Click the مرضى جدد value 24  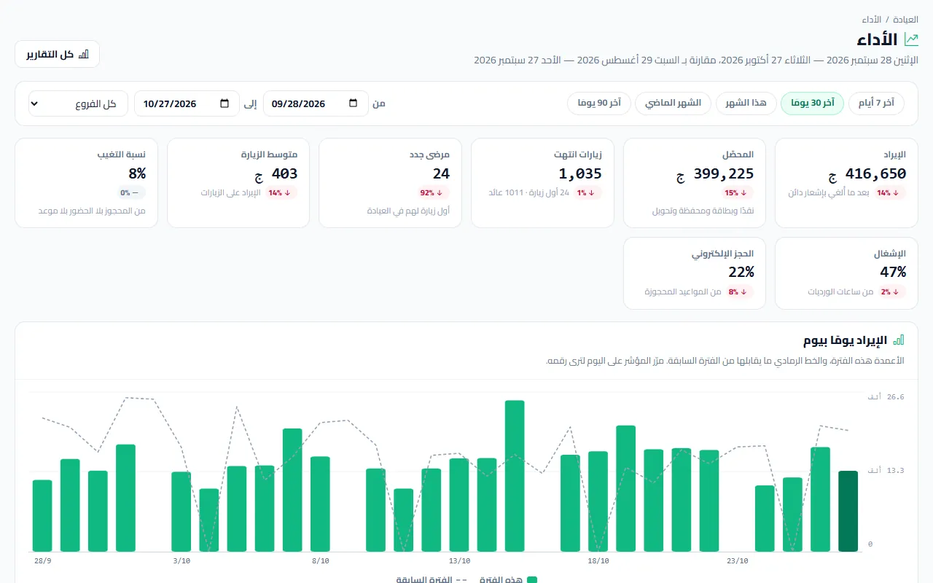(x=441, y=173)
